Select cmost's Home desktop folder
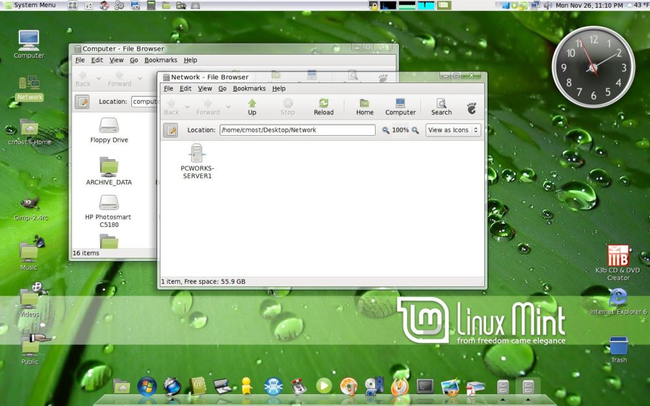The height and width of the screenshot is (406, 650). pyautogui.click(x=30, y=133)
